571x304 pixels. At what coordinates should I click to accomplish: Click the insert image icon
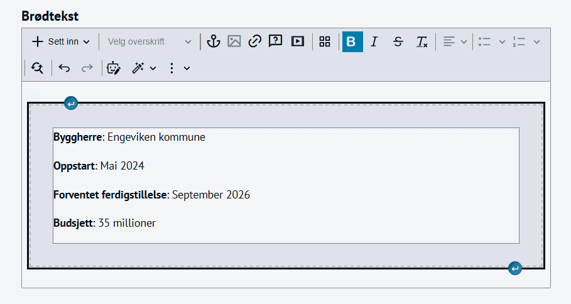click(234, 42)
